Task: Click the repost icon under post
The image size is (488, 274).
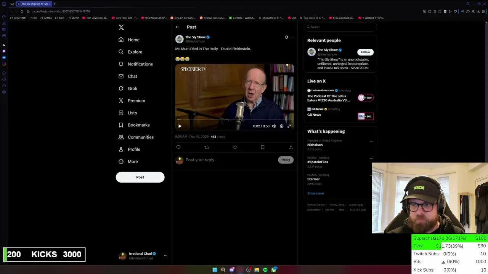Action: point(207,147)
